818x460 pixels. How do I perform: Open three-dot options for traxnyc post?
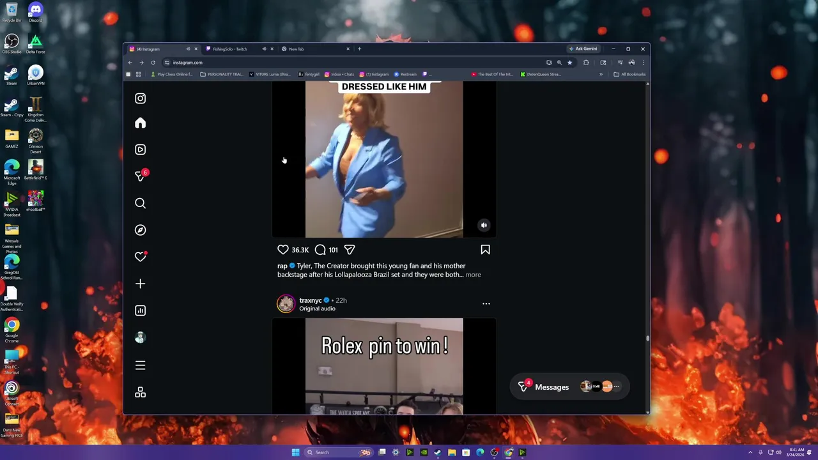coord(486,303)
